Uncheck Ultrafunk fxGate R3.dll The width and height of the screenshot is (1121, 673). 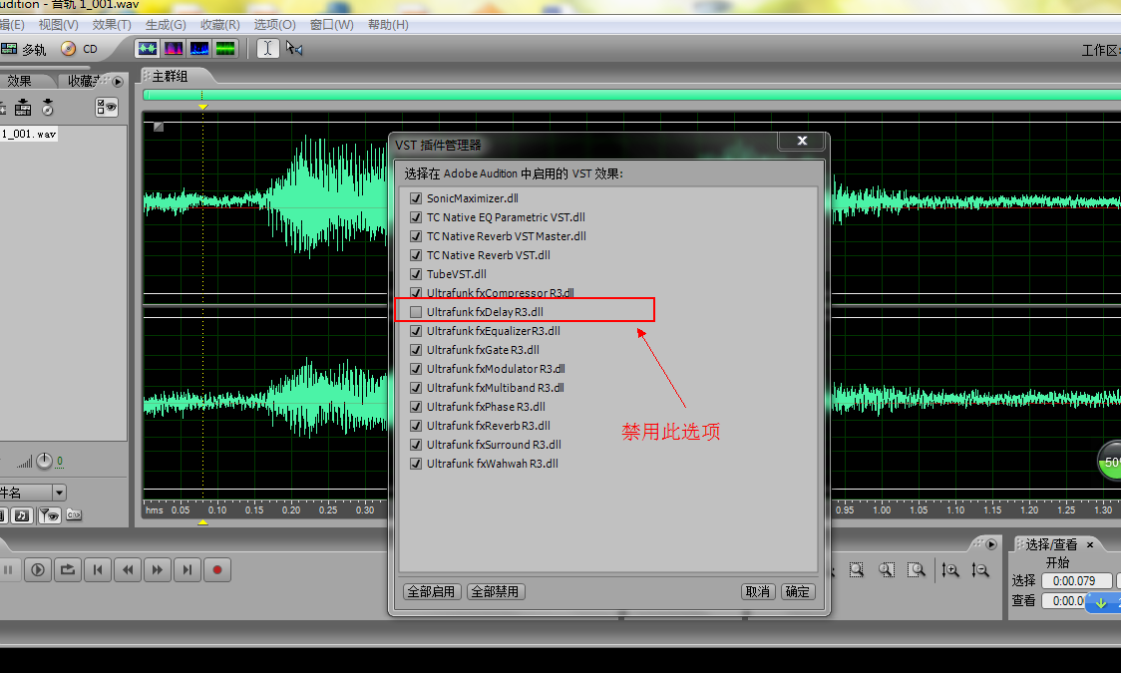[415, 349]
